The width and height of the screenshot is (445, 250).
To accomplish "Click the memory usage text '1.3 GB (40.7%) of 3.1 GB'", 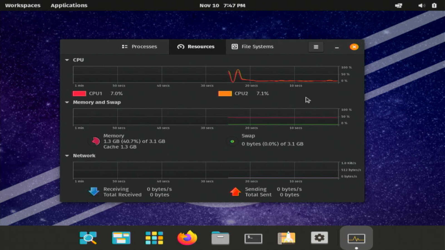I will (x=134, y=141).
